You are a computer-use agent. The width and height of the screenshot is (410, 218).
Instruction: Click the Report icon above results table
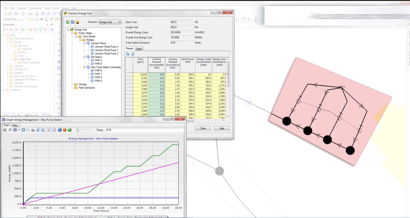(132, 54)
